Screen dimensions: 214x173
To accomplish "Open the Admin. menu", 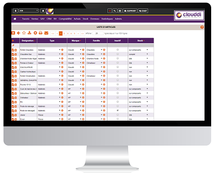I will [x=118, y=19].
